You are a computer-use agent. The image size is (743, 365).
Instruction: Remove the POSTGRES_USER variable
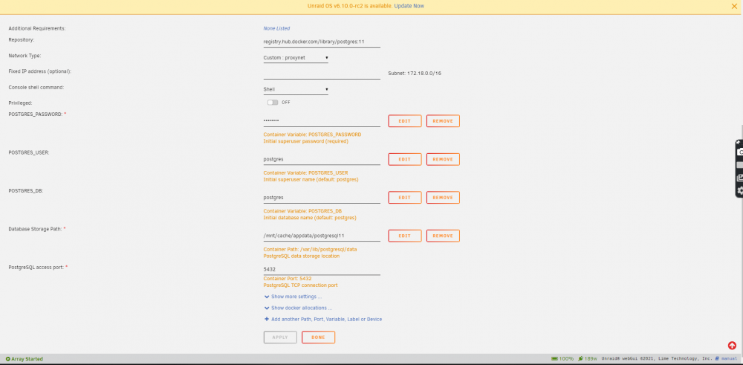tap(443, 159)
